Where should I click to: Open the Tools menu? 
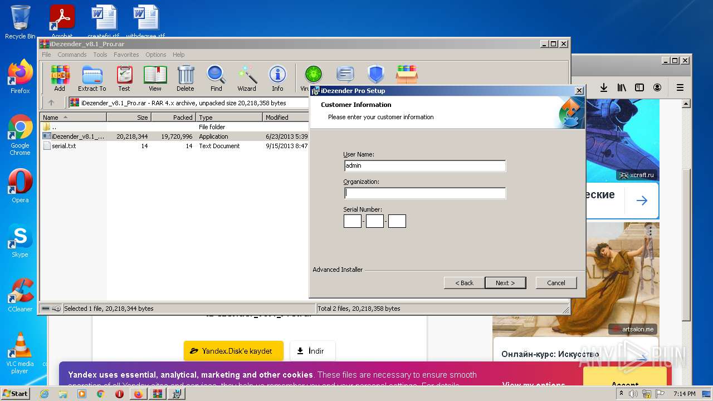pos(100,55)
